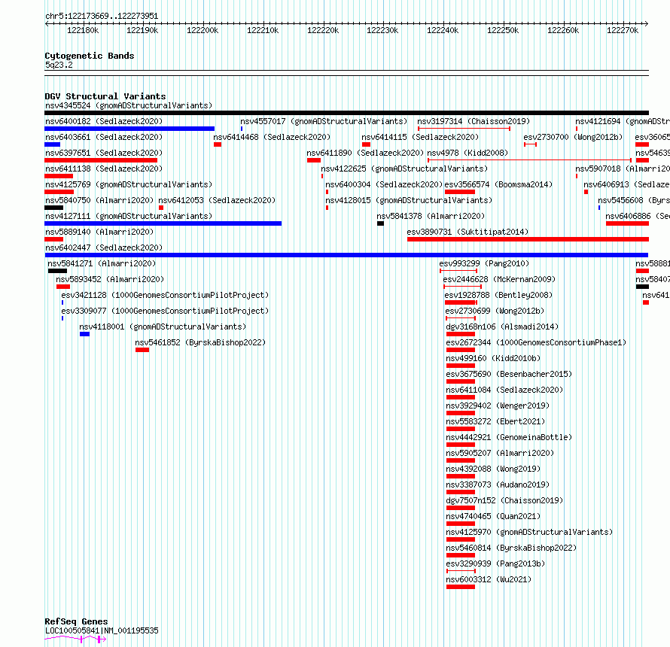
Task: Select nsv5889140 Almarri2020 label
Action: [99, 232]
